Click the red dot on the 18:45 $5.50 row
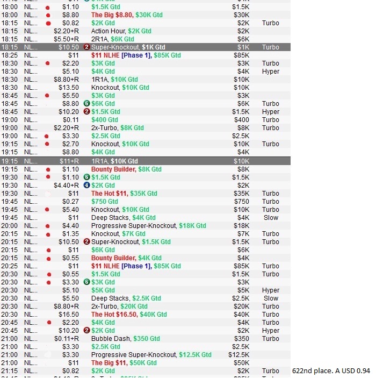Image resolution: width=376 pixels, height=378 pixels. coord(47,96)
